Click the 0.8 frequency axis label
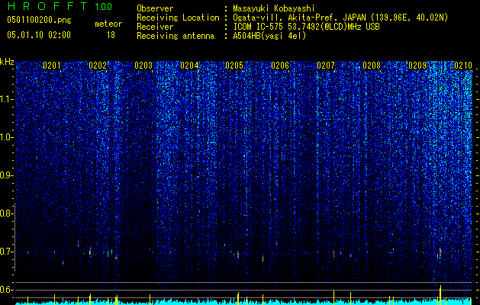Image resolution: width=480 pixels, height=305 pixels. tap(6, 213)
